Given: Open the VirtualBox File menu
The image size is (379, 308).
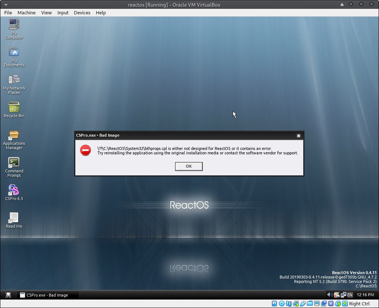Looking at the screenshot, I should (x=8, y=13).
